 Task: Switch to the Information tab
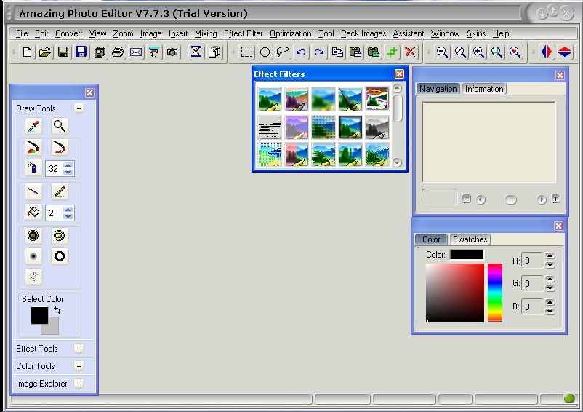(484, 89)
